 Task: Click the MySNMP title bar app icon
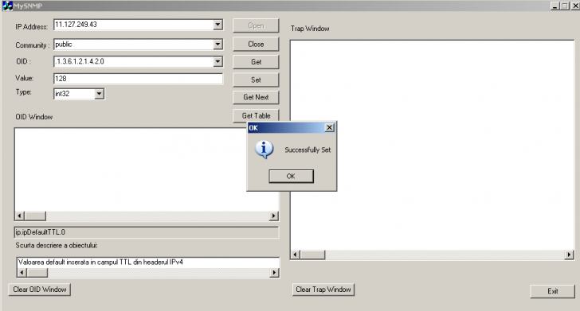pyautogui.click(x=7, y=6)
